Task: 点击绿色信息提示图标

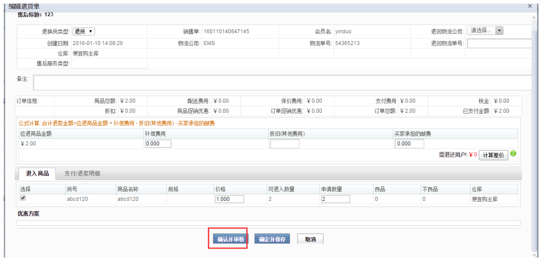Action: (x=513, y=153)
